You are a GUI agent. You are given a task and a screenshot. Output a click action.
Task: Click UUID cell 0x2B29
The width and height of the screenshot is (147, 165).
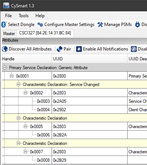pos(90,160)
